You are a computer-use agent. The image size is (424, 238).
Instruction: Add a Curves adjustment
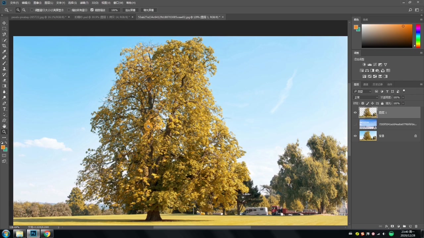click(375, 65)
